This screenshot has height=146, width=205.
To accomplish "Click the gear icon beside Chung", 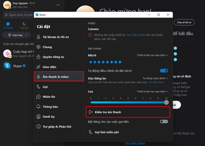I will coord(38,47).
